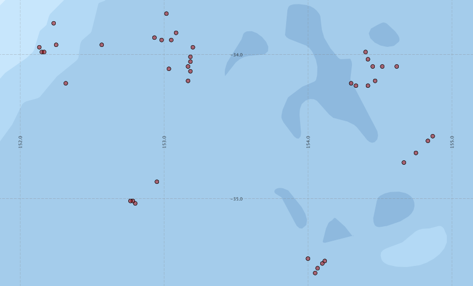473x286 pixels.
Task: Click the -35.0 latitude grid label
Action: [x=237, y=199]
